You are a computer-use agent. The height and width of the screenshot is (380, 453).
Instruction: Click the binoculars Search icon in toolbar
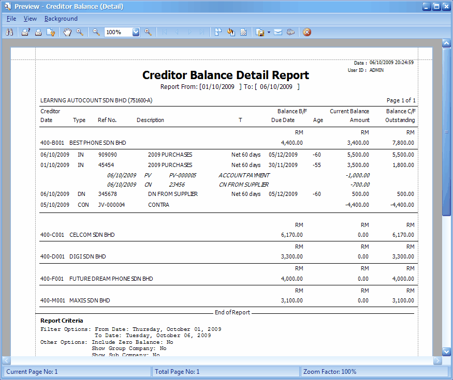coord(9,32)
